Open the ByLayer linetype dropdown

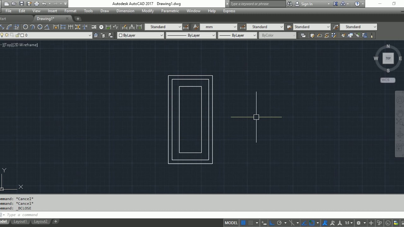(x=191, y=35)
